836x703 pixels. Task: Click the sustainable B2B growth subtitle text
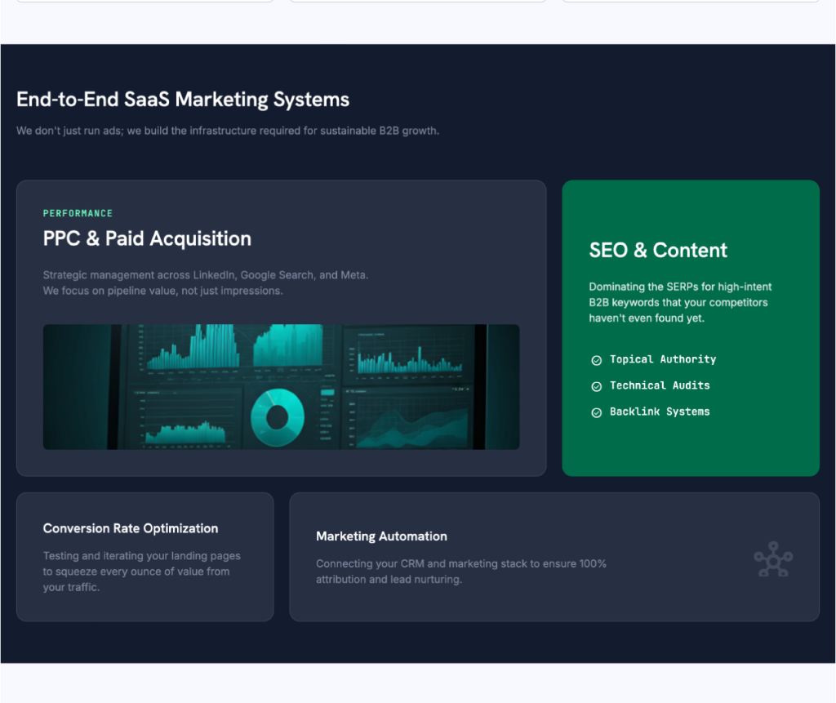(x=228, y=131)
